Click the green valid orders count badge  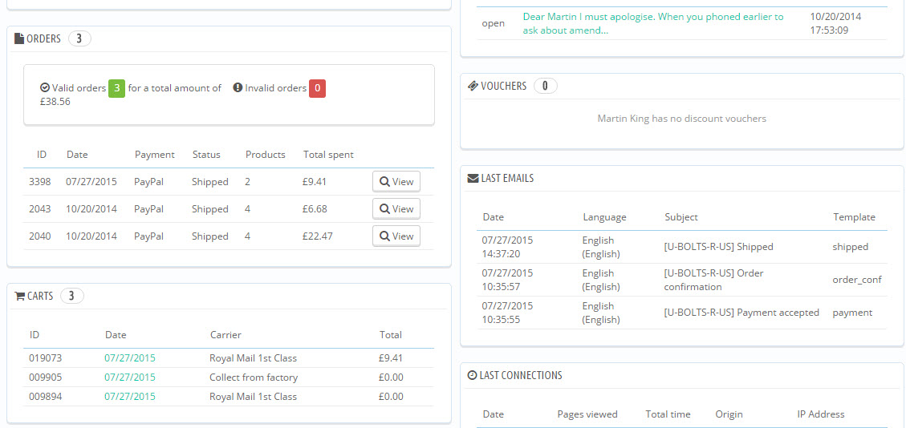tap(116, 88)
